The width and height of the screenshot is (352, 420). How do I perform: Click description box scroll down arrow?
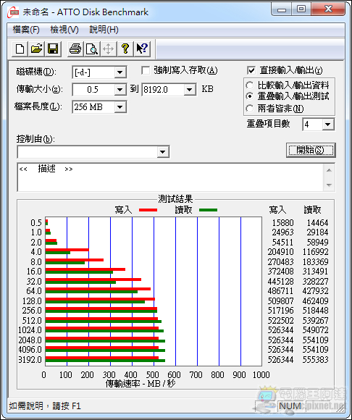[x=330, y=185]
